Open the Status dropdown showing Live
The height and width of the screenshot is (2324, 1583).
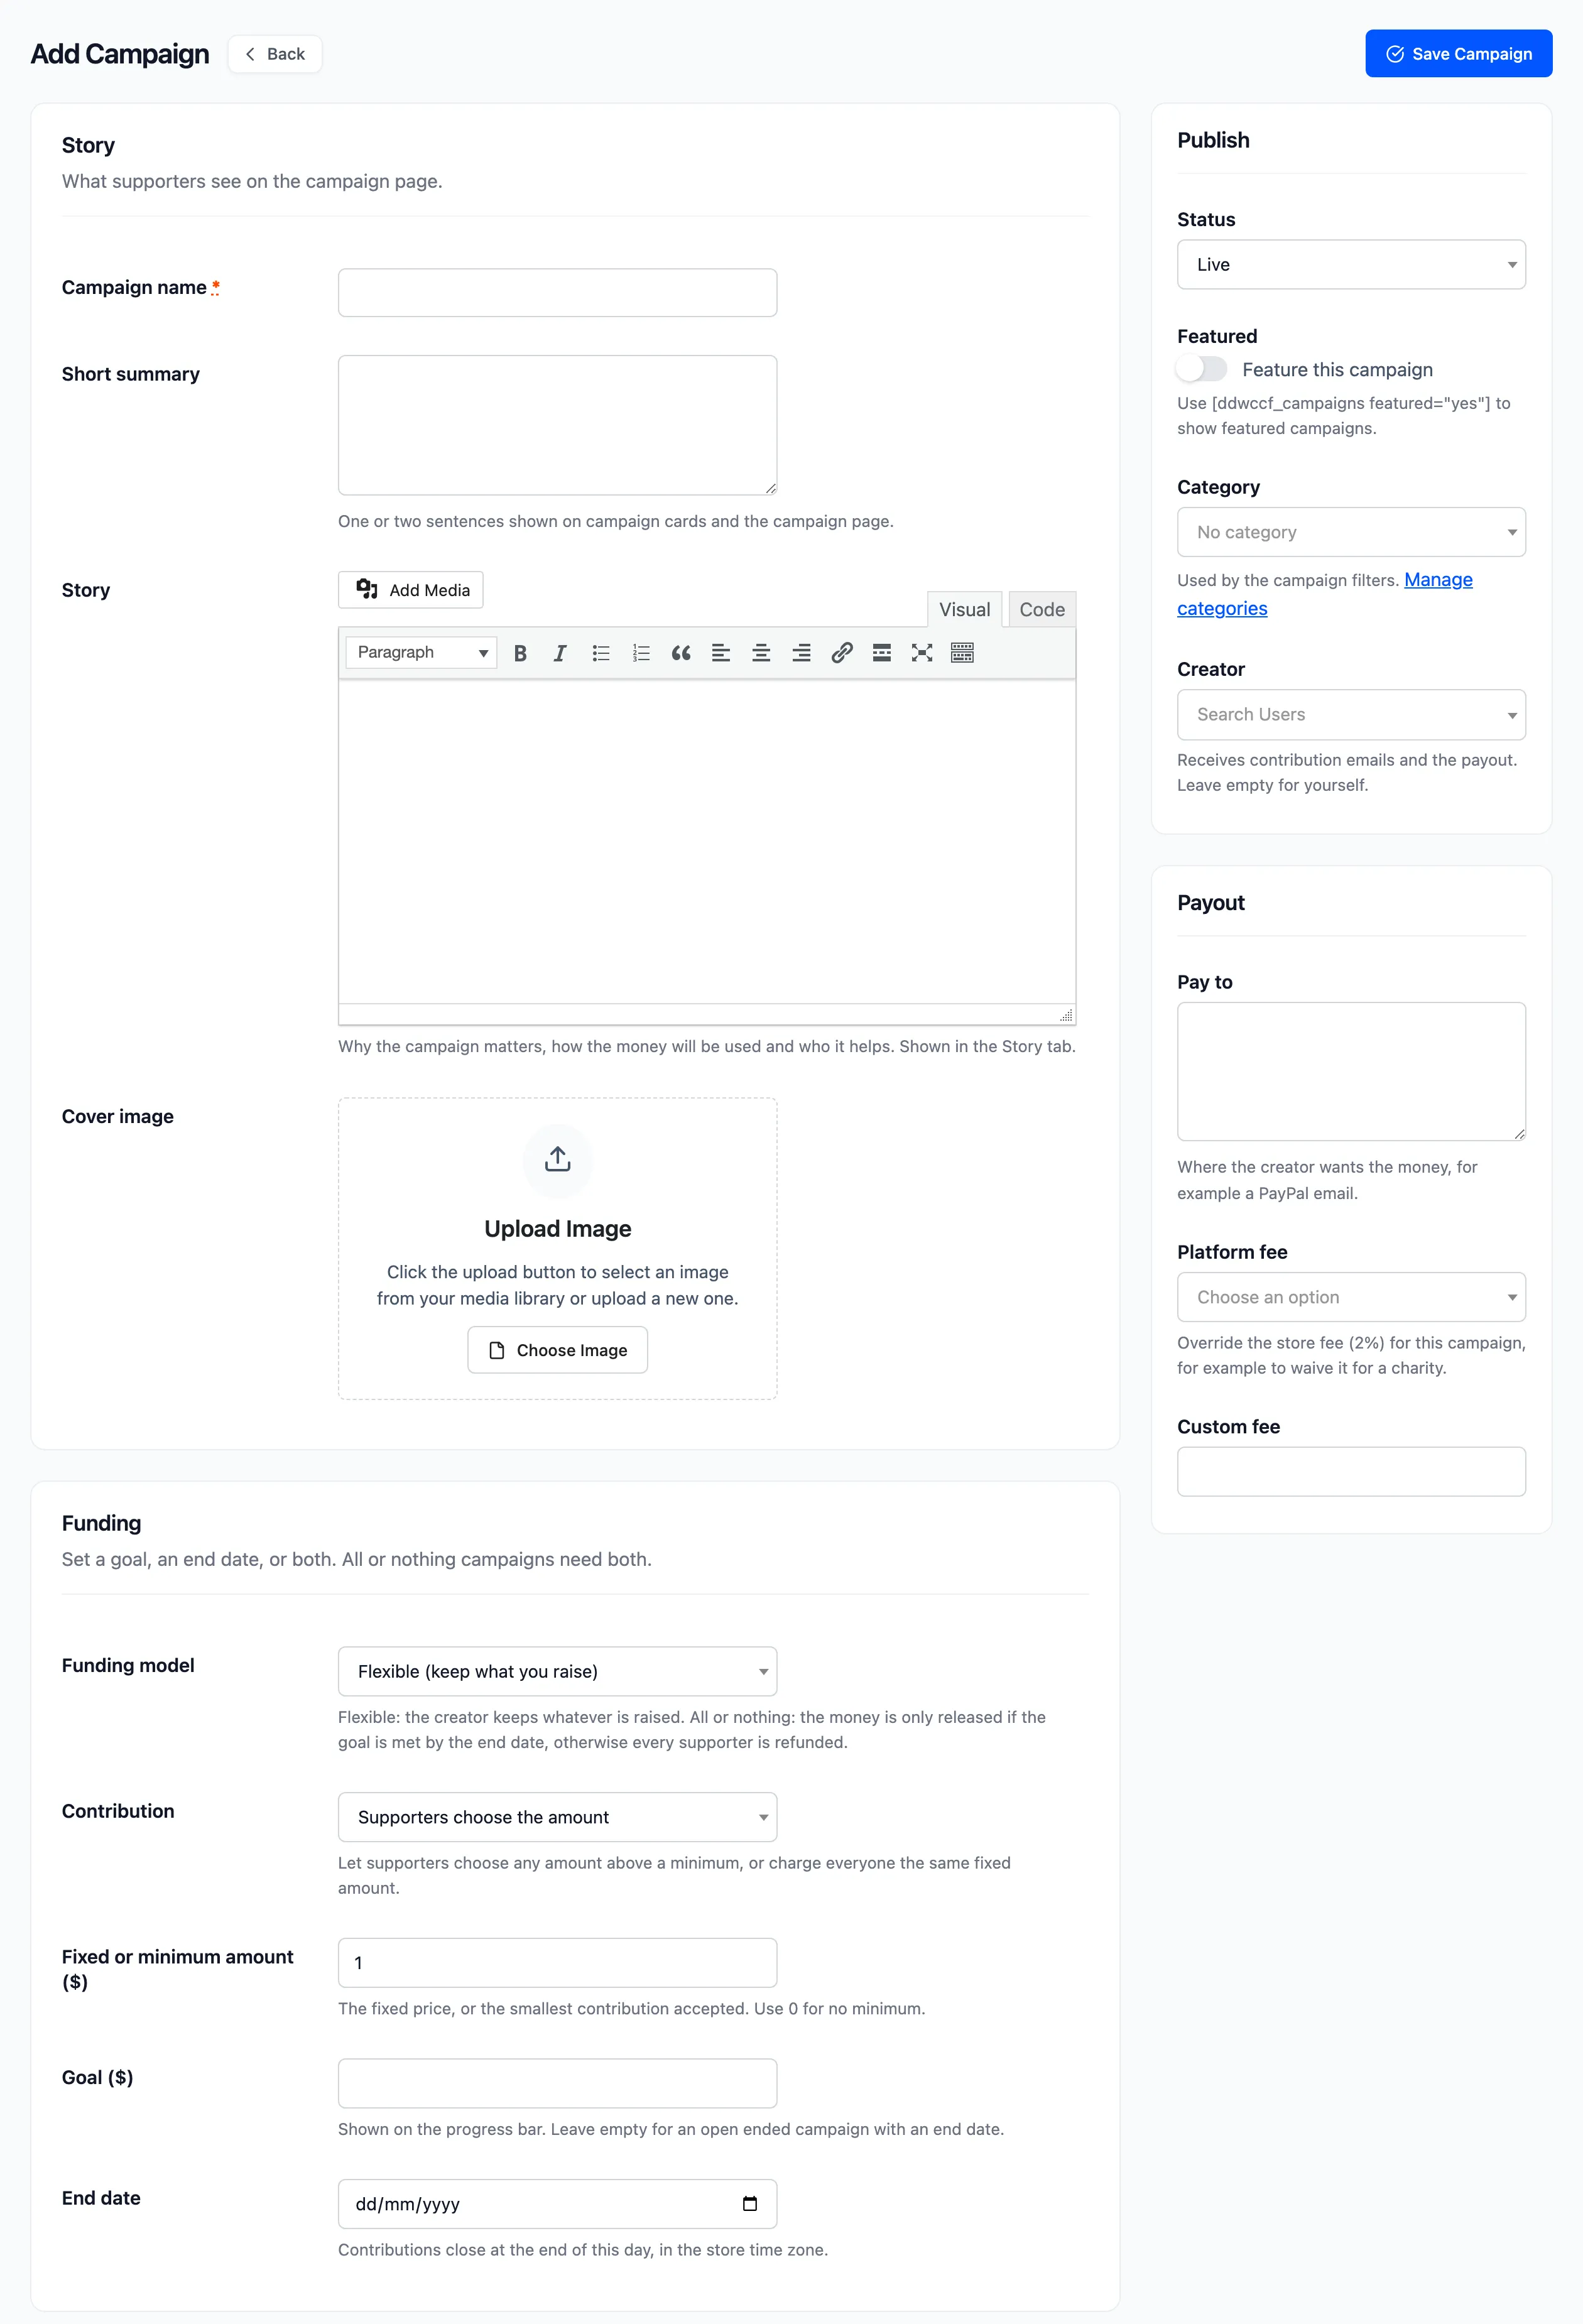[1351, 265]
